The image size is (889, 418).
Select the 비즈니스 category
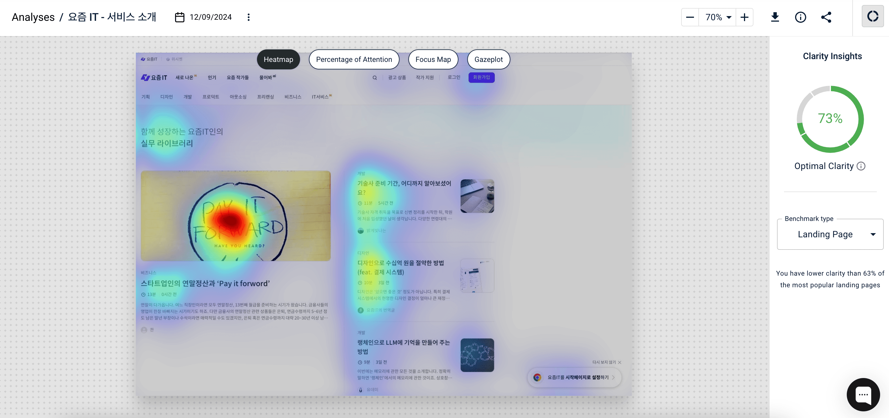click(293, 97)
